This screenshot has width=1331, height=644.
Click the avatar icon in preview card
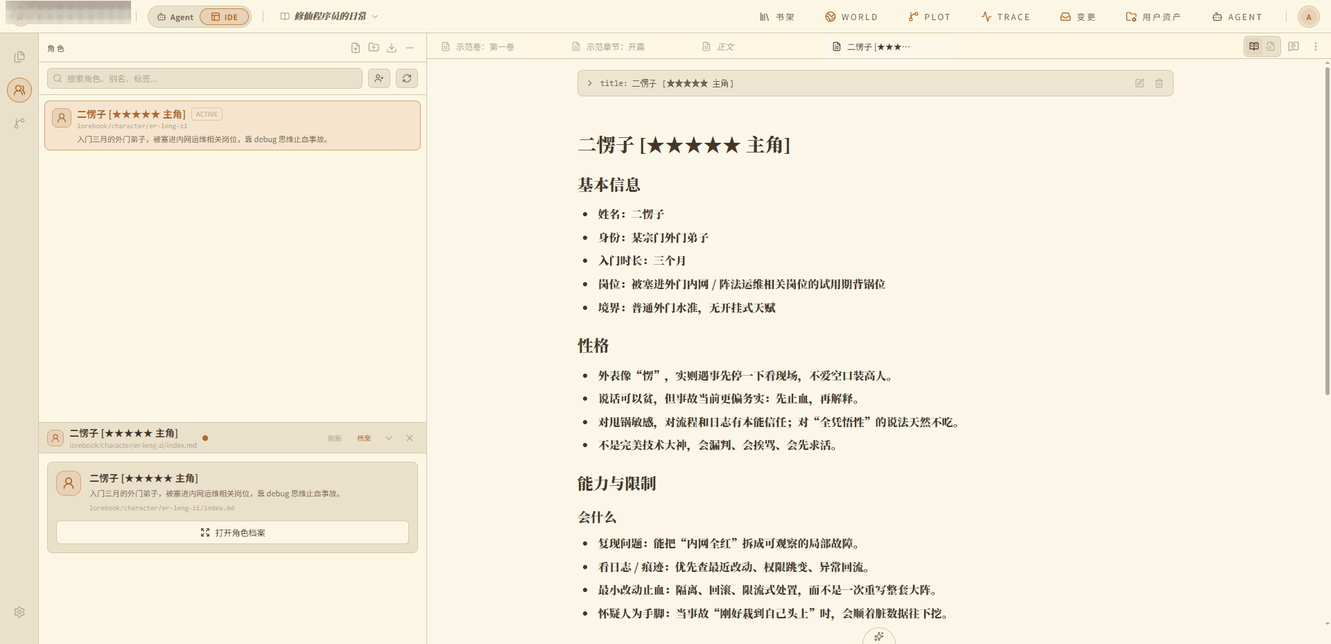click(x=69, y=483)
